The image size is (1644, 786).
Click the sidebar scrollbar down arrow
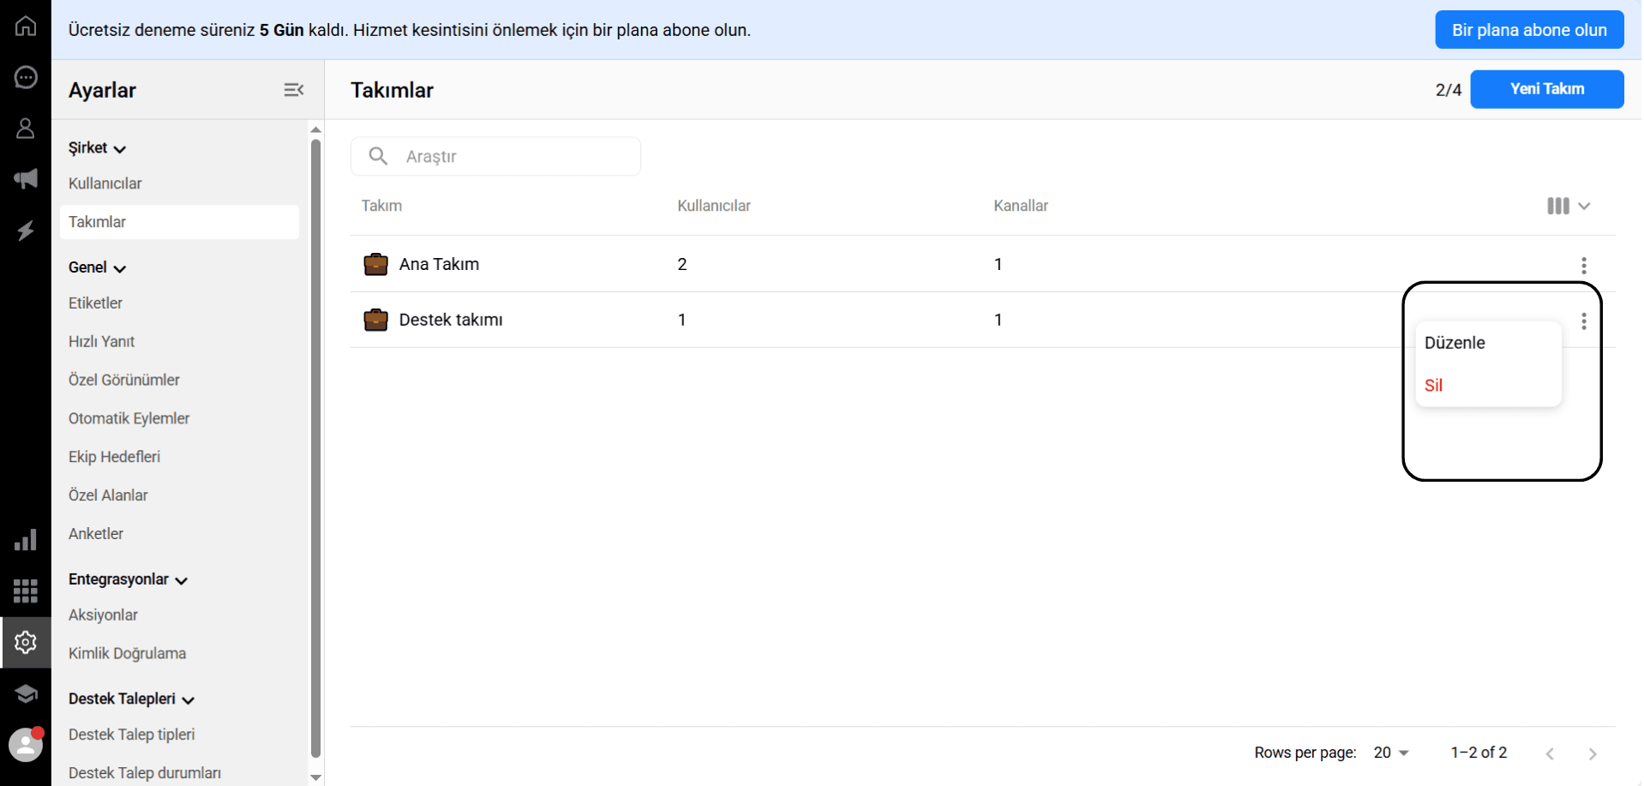coord(315,777)
